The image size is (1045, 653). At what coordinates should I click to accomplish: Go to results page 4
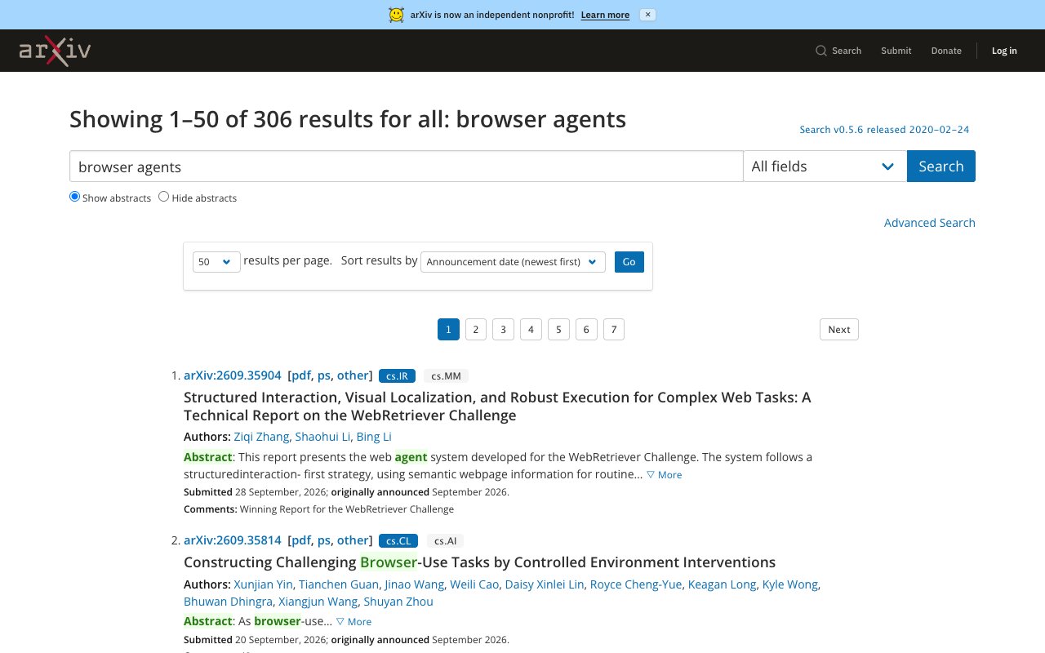point(531,329)
